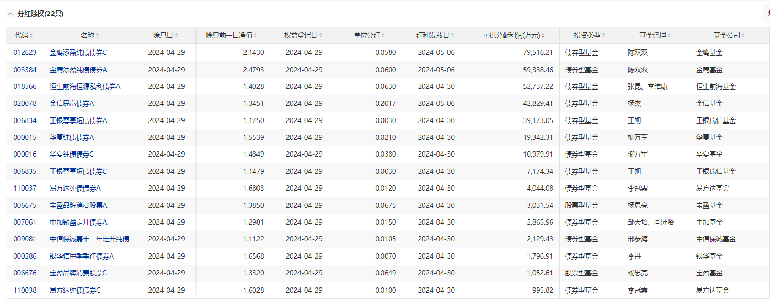Viewport: 770px width, 299px height.
Task: Click the sort icon beside 投资类型
Action: (604, 36)
